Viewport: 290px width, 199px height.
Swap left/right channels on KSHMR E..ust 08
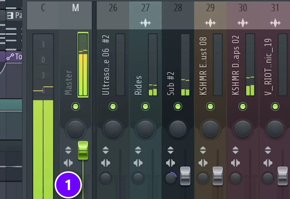point(203,163)
